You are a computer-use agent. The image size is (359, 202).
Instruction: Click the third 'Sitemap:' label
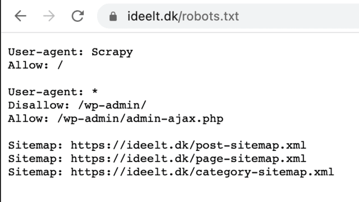[x=35, y=172]
